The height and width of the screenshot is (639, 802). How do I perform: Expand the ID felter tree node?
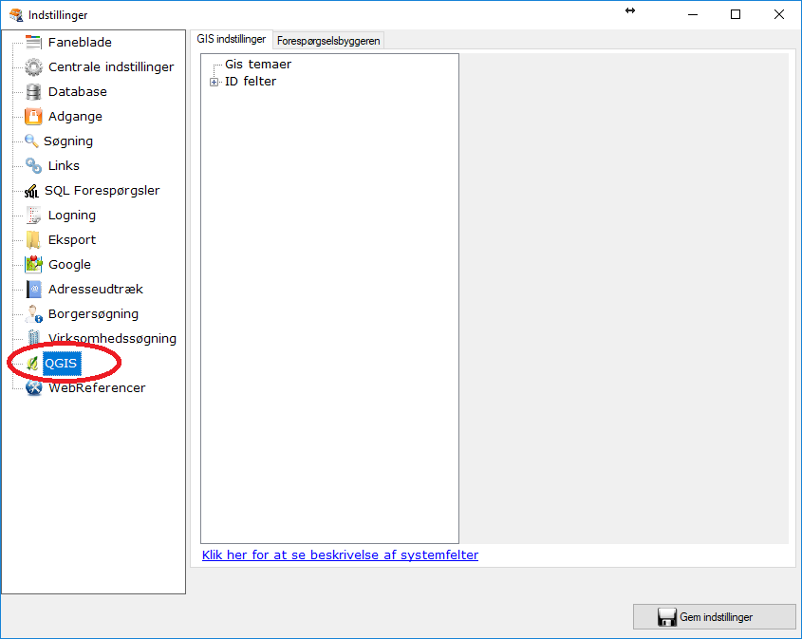tap(213, 81)
